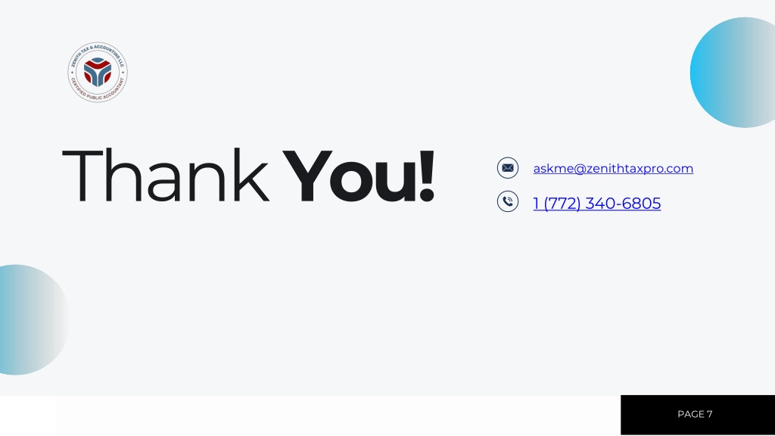Select the red and blue emblem inside logo
775x436 pixels.
[x=98, y=72]
